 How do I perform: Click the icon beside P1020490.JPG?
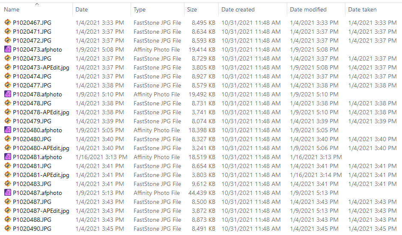(x=8, y=228)
